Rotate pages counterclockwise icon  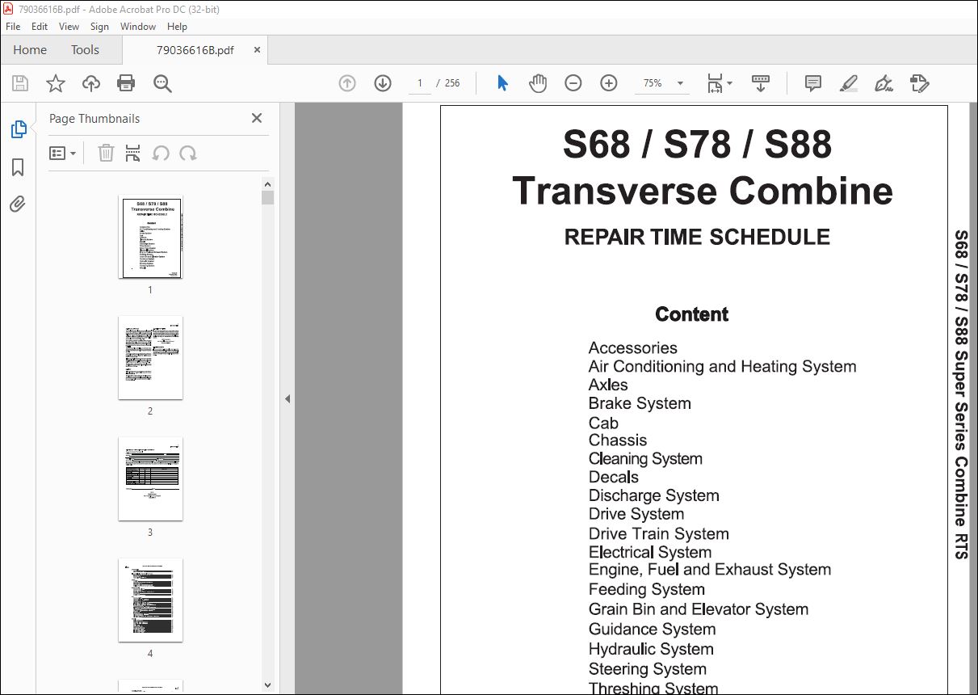pyautogui.click(x=161, y=153)
